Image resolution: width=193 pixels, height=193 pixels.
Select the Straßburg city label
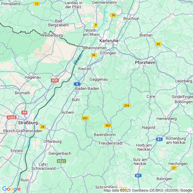(x=28, y=123)
